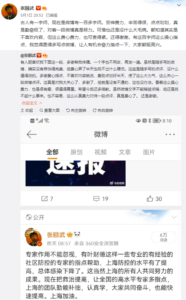Click 张颐武's profile avatar at top
The width and height of the screenshot is (186, 300).
coord(9,12)
